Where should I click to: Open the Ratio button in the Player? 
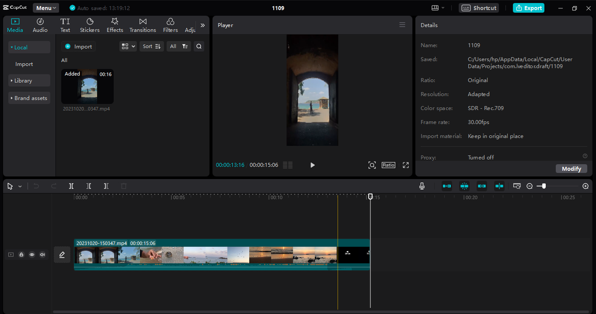coord(388,165)
